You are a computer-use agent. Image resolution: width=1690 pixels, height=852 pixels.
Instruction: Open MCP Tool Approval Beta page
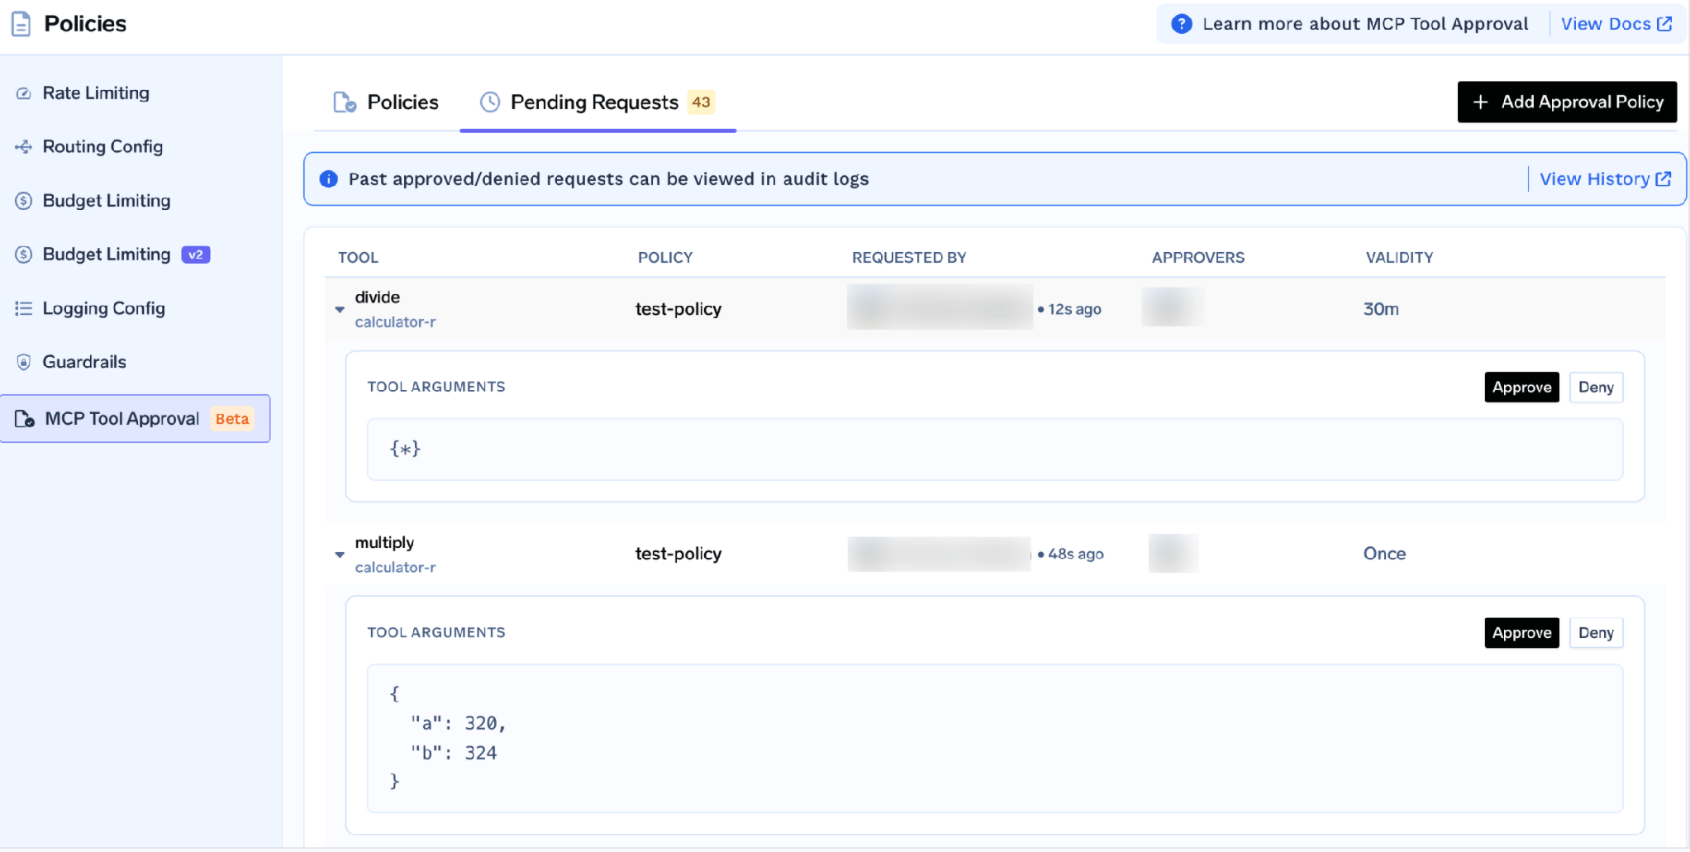point(136,419)
